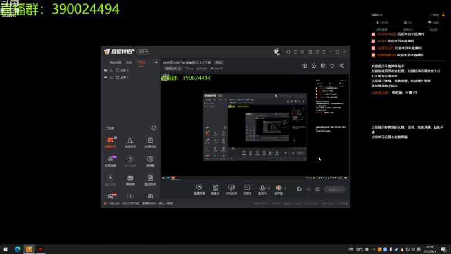
Task: Toggle preview eye icon beside the settings gear
Action: (308, 189)
